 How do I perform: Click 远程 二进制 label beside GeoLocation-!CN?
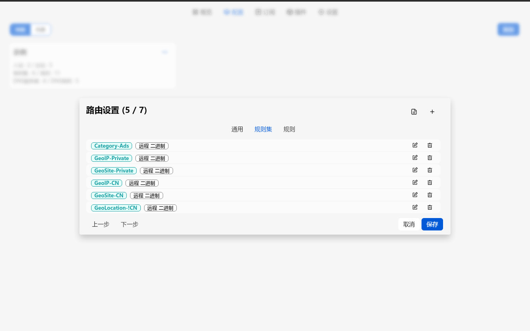point(161,208)
